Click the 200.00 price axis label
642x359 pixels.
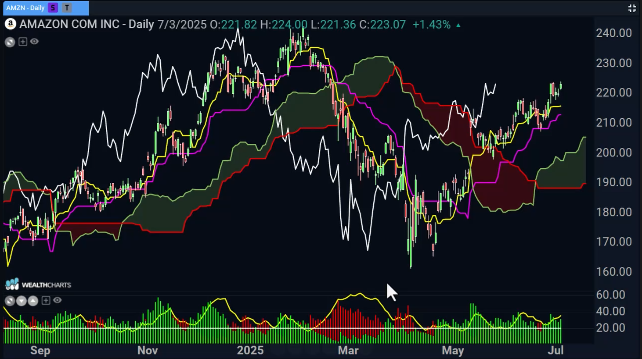[x=613, y=152]
